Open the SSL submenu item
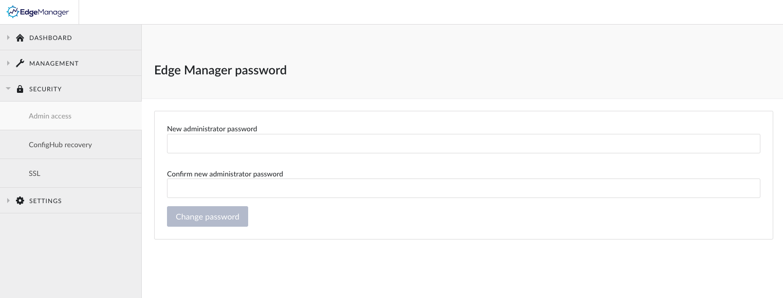Image resolution: width=783 pixels, height=298 pixels. (34, 173)
